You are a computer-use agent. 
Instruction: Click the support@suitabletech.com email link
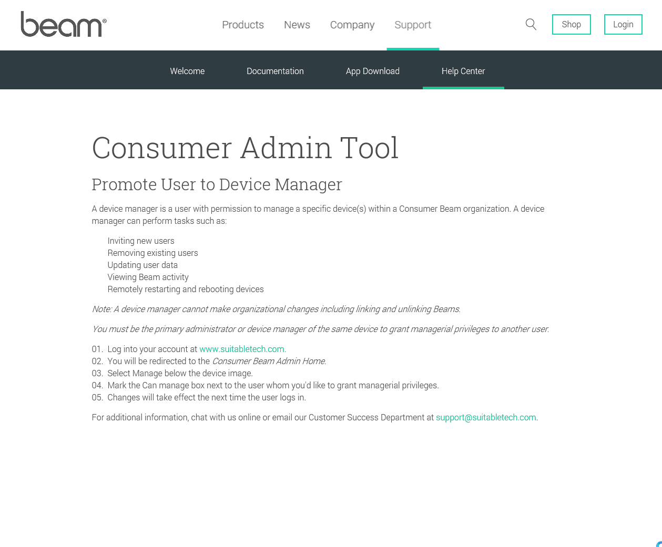pyautogui.click(x=486, y=417)
